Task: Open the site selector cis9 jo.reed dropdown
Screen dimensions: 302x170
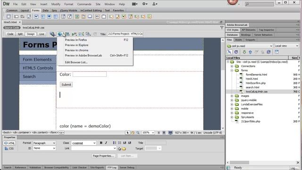Action: [250, 46]
